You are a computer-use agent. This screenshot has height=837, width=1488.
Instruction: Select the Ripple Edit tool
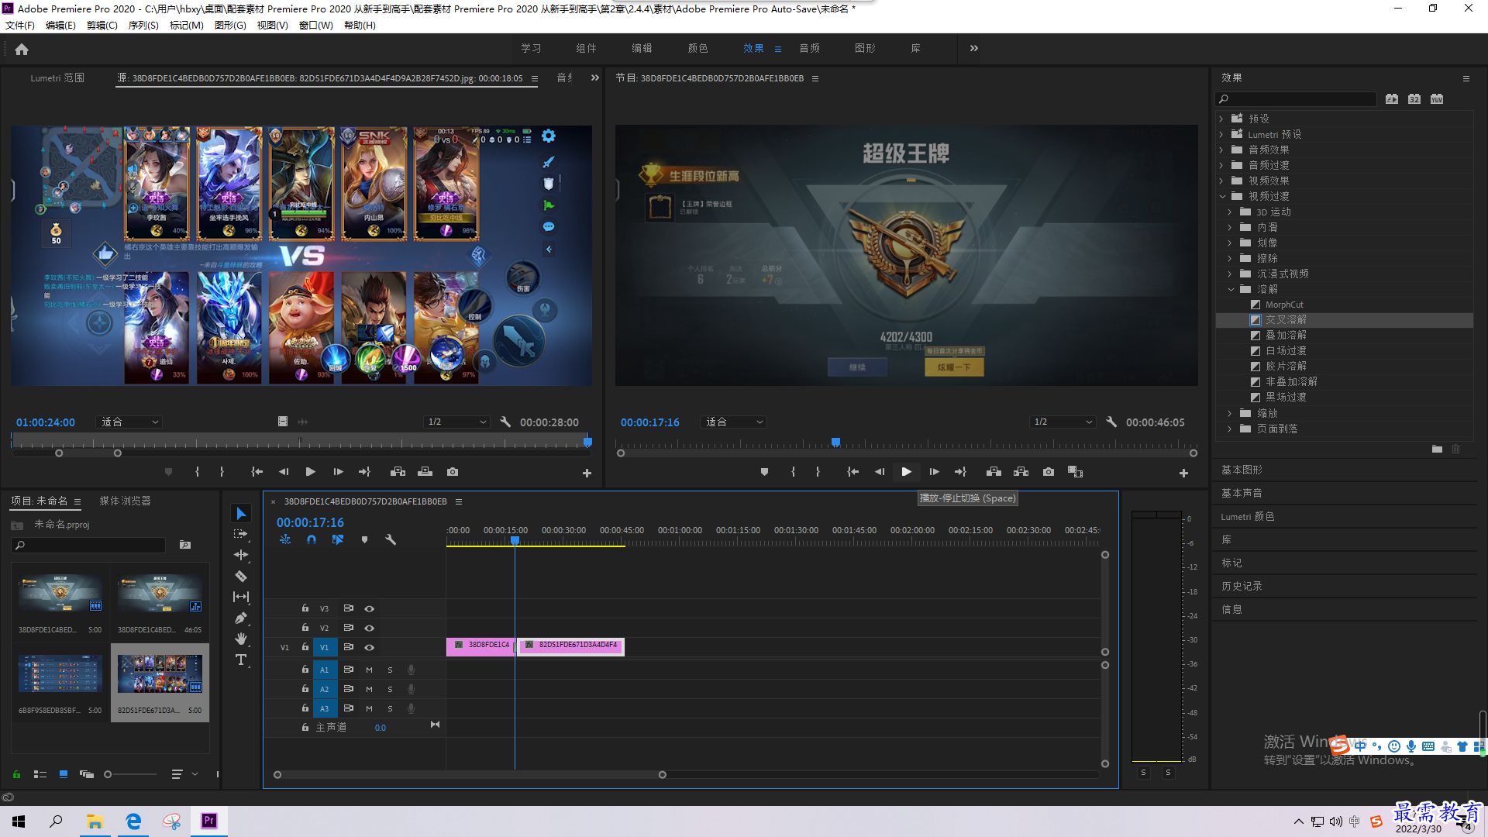pos(241,555)
